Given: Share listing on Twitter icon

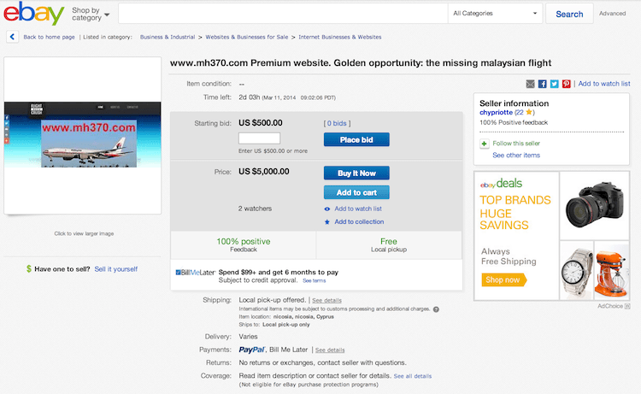Looking at the screenshot, I should tap(555, 84).
